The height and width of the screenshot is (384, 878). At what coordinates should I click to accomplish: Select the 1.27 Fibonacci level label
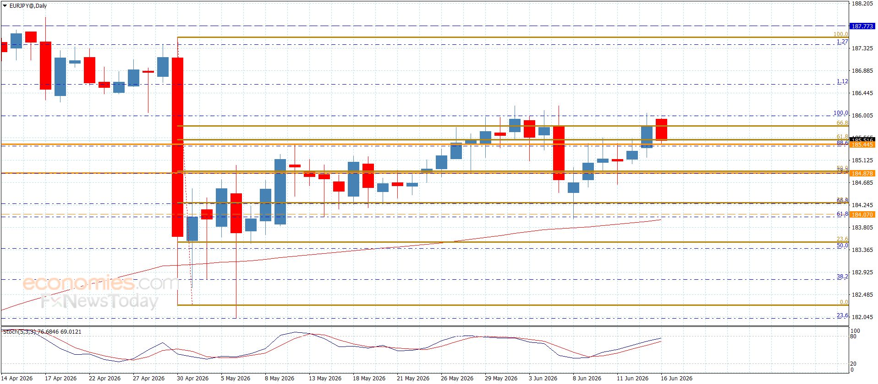[842, 42]
